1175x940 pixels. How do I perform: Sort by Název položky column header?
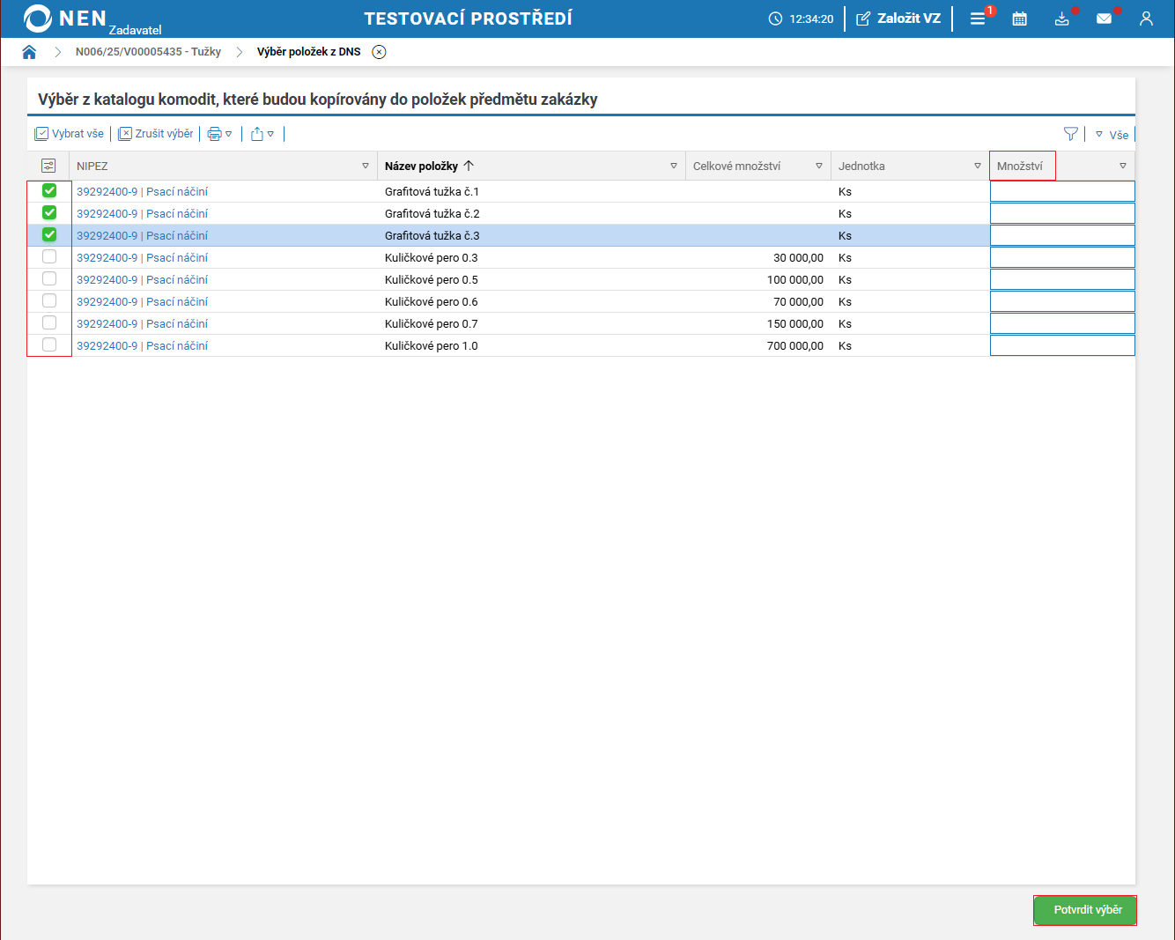422,166
